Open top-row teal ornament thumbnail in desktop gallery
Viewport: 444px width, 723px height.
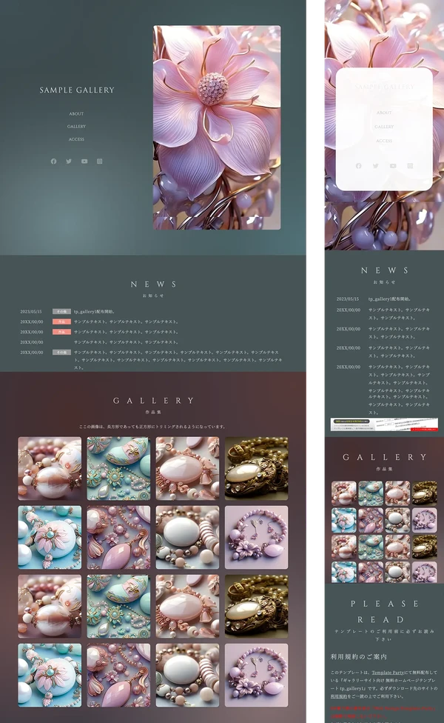pos(118,468)
